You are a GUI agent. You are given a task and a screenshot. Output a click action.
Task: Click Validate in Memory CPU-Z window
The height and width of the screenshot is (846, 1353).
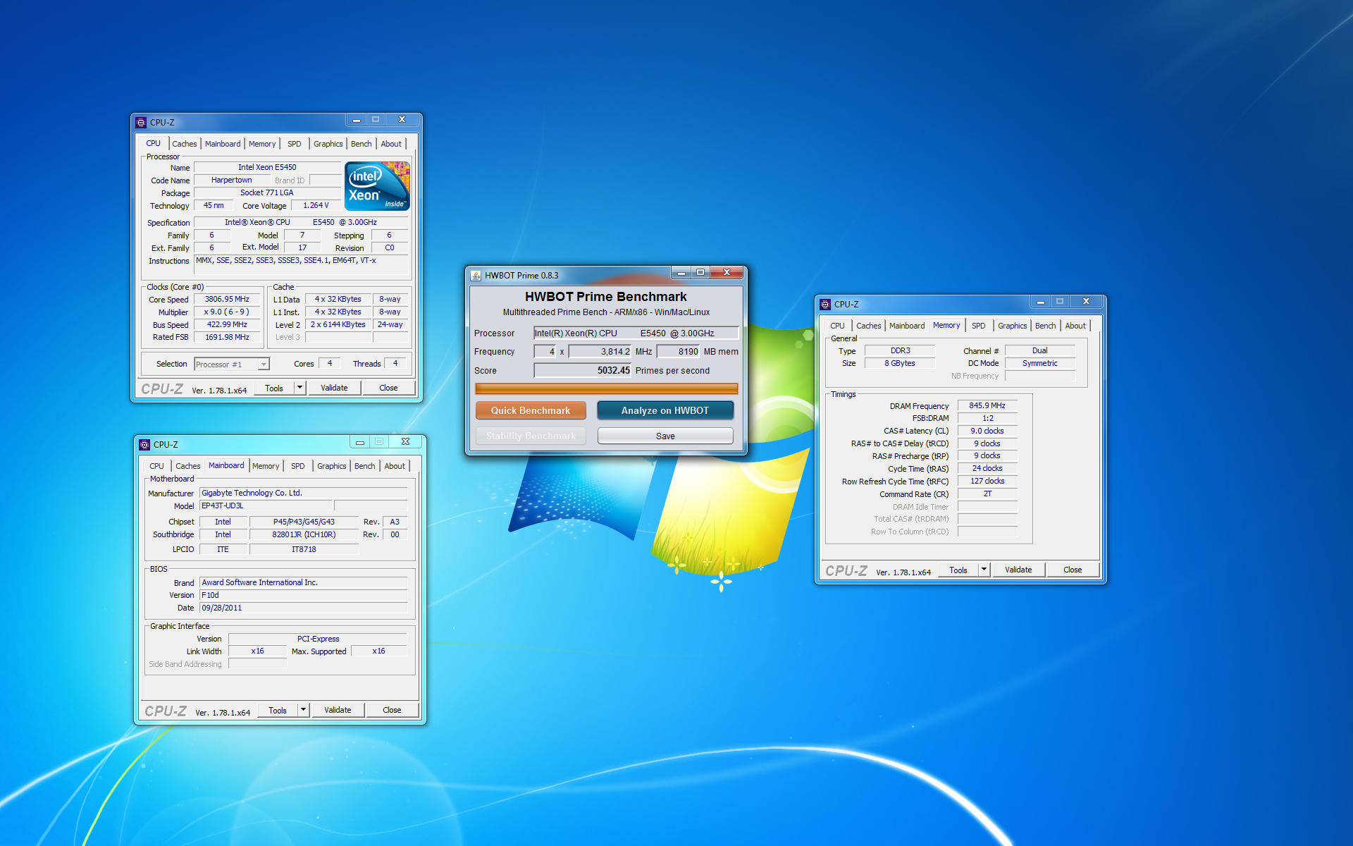(1018, 570)
